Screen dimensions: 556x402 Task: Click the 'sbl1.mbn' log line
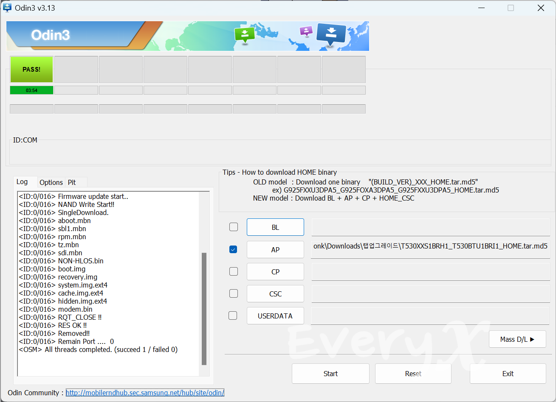(53, 229)
